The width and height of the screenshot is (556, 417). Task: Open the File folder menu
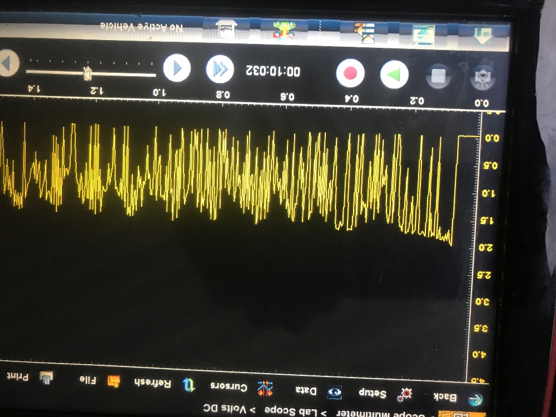[x=99, y=380]
